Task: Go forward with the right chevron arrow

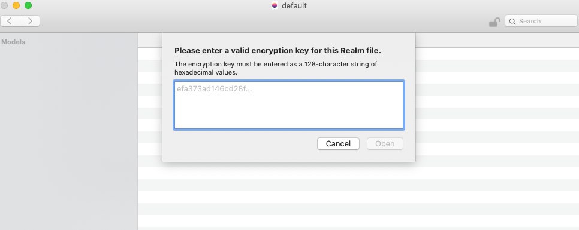Action: click(30, 21)
